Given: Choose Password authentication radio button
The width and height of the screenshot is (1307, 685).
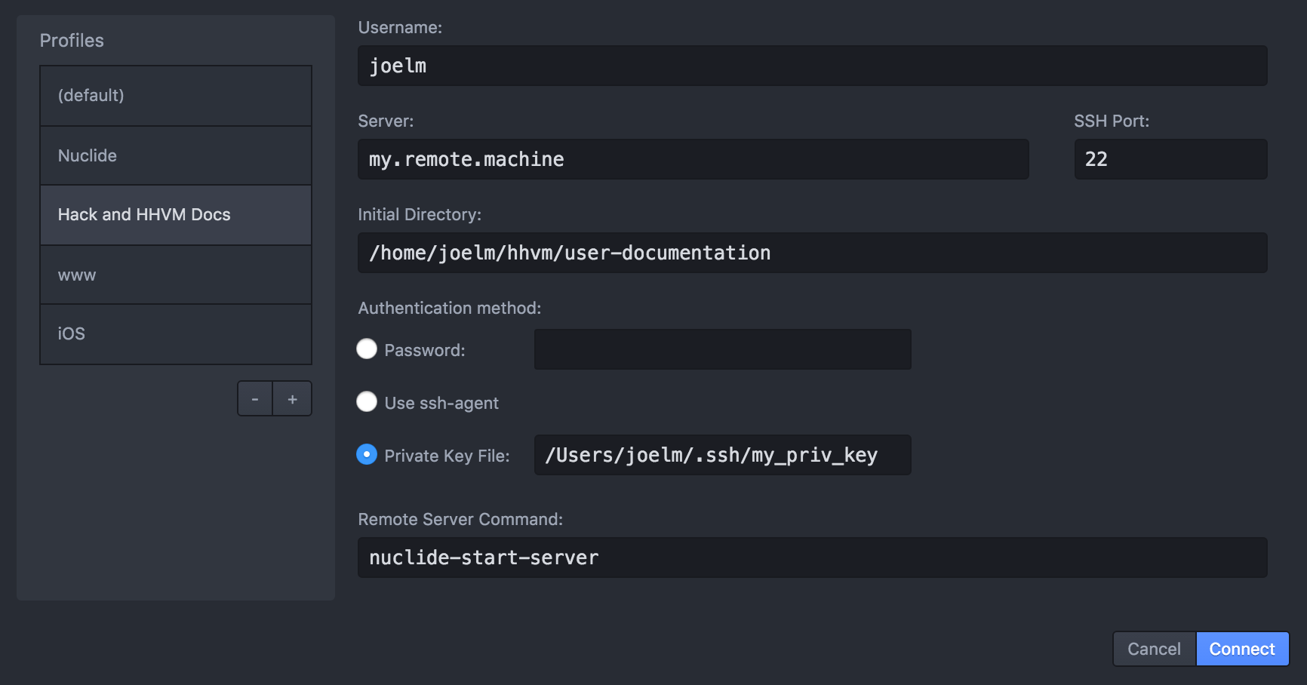Looking at the screenshot, I should 367,349.
